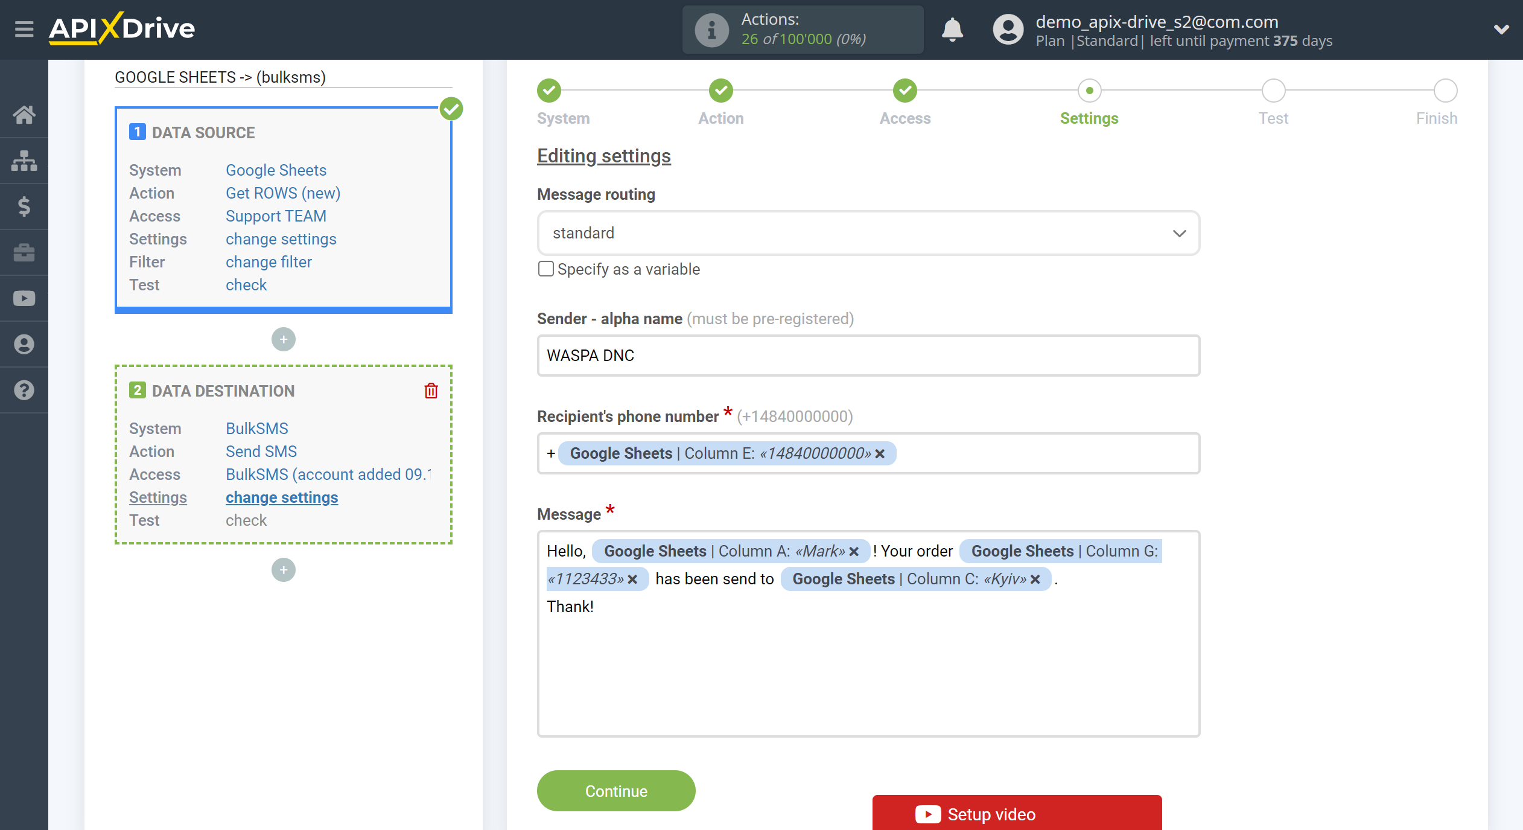
Task: Open Send SMS action link
Action: [261, 452]
